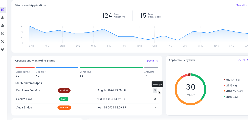Screen dimensions: 248x120
Task: Click the Employee Benefits timestamp Aug 14 2024
Action: [x=112, y=90]
